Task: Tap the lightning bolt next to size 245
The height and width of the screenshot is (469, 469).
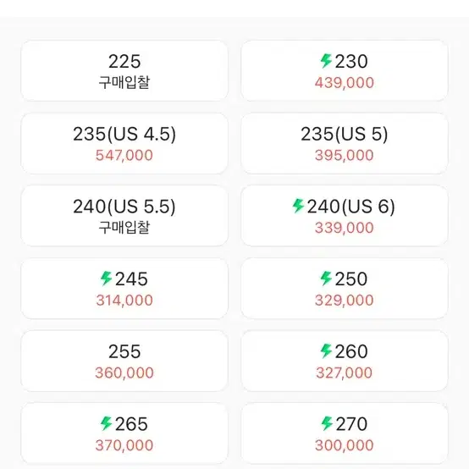Action: tap(106, 279)
